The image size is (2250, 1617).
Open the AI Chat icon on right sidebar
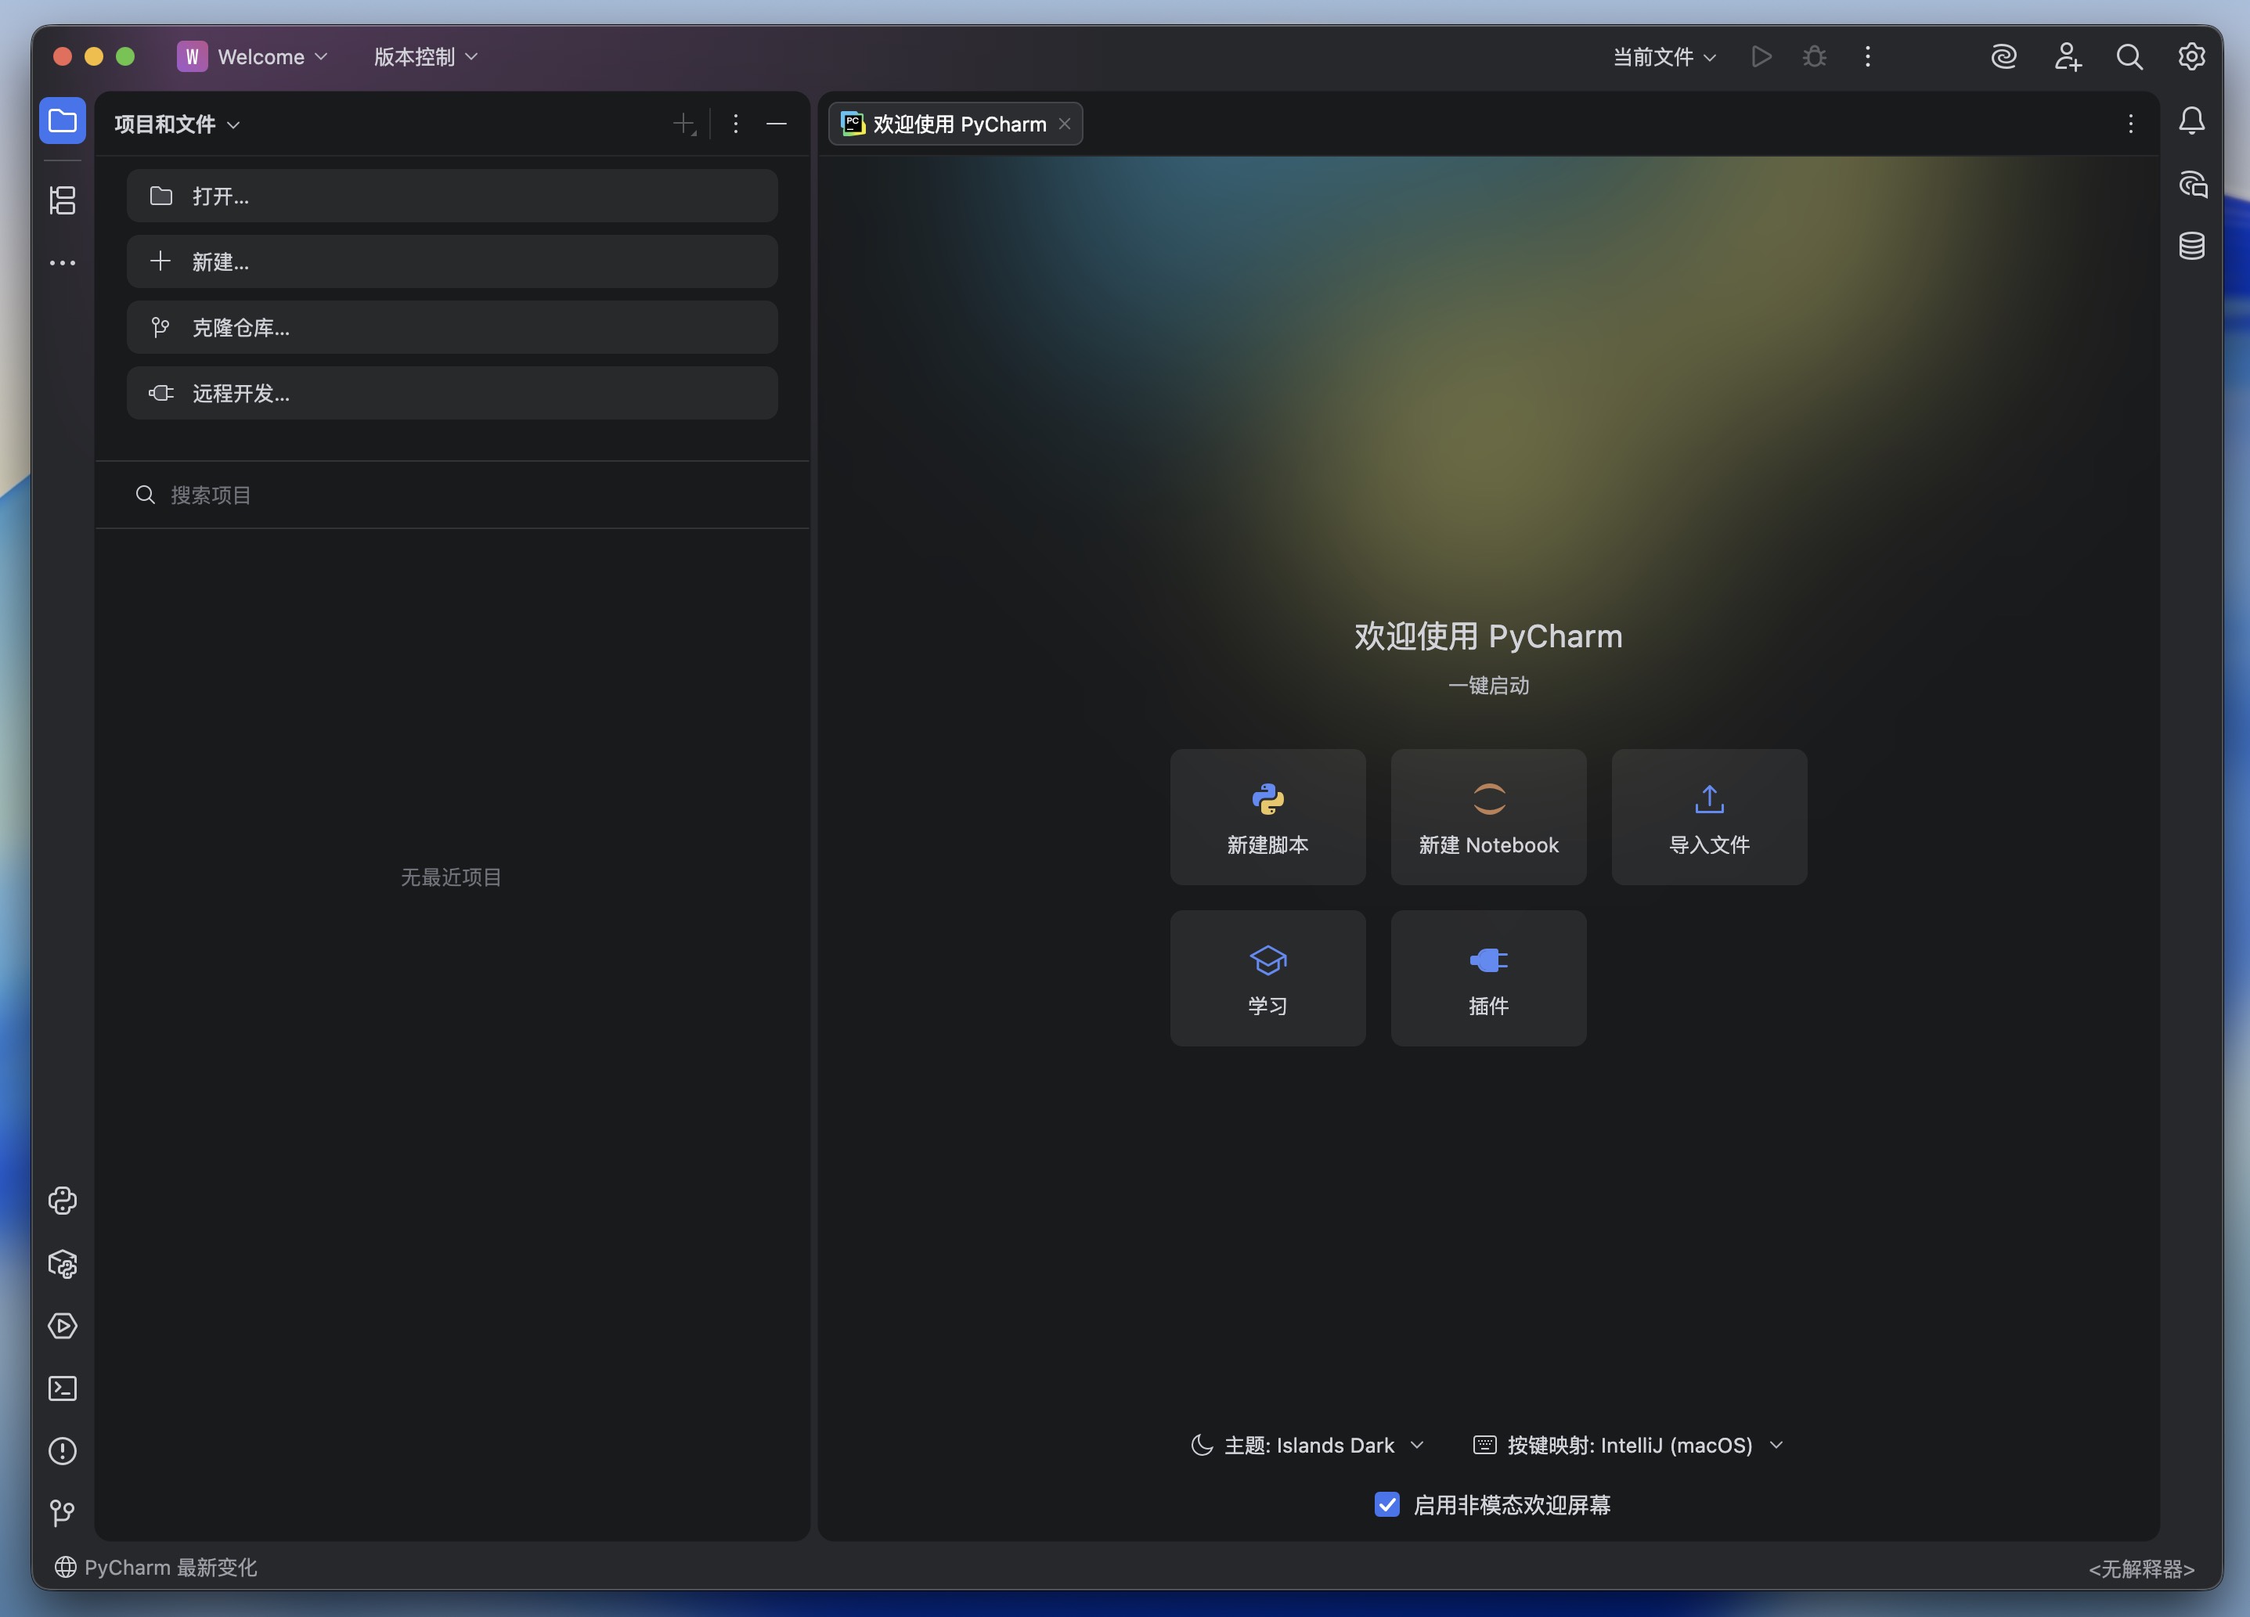2191,183
